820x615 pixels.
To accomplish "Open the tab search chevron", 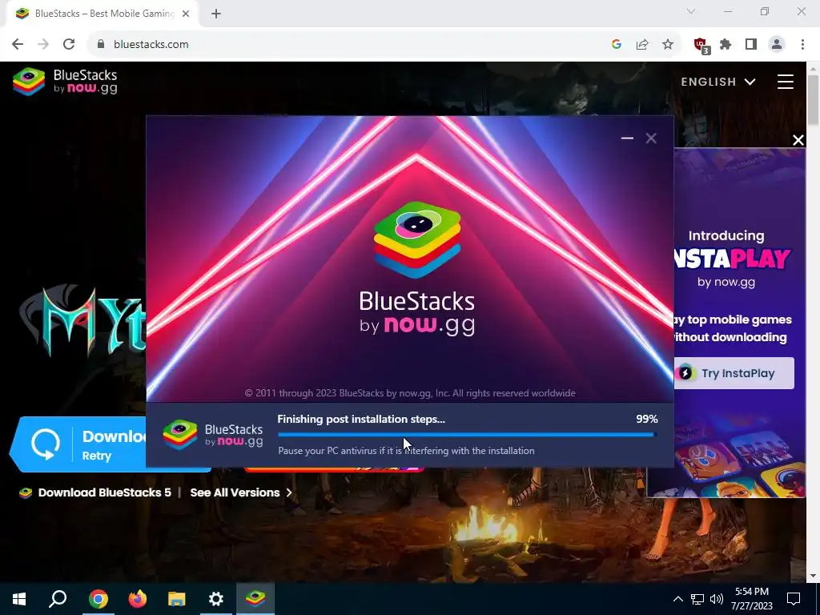I will click(x=691, y=11).
